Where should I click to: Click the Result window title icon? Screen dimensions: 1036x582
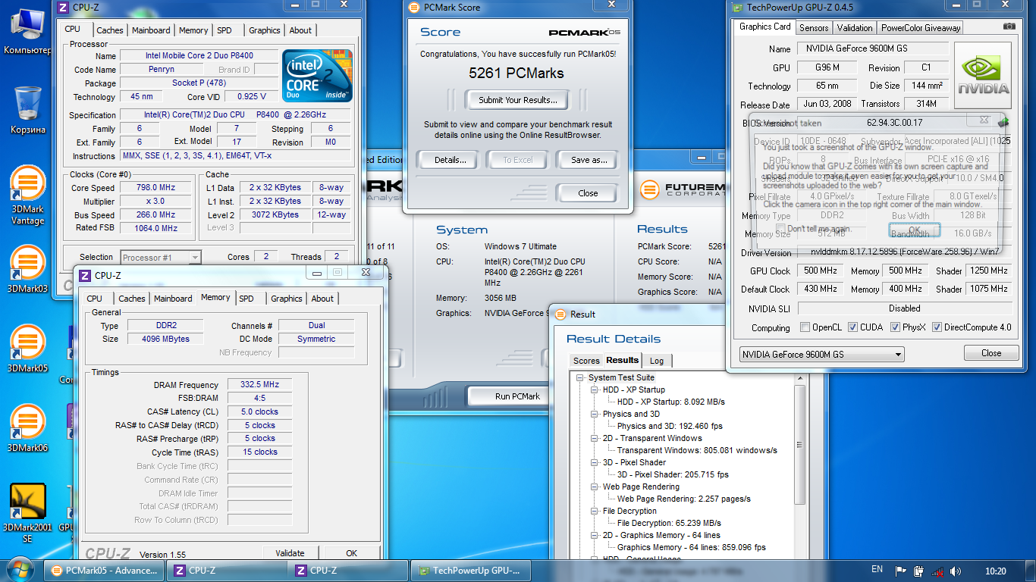[x=560, y=314]
